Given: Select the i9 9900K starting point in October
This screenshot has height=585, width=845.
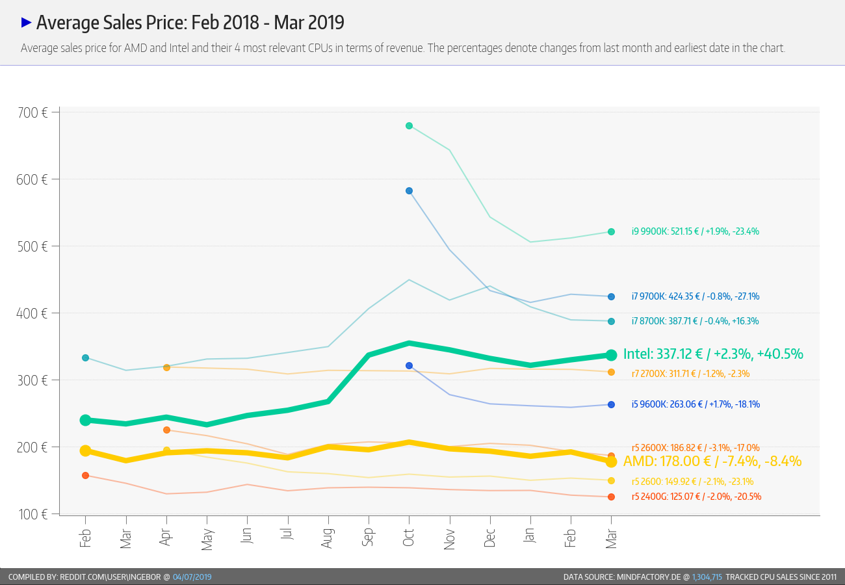Looking at the screenshot, I should pyautogui.click(x=409, y=126).
